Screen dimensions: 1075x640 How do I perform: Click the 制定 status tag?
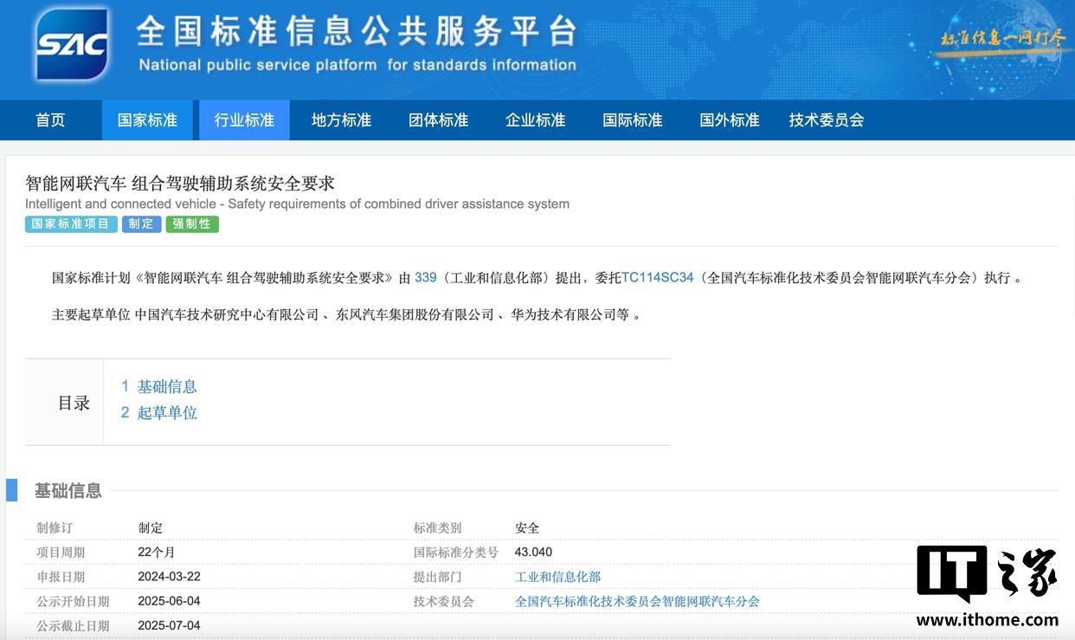click(141, 224)
